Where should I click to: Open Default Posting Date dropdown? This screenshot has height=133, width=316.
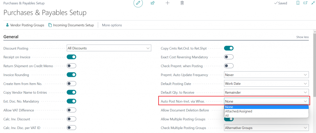(266, 84)
